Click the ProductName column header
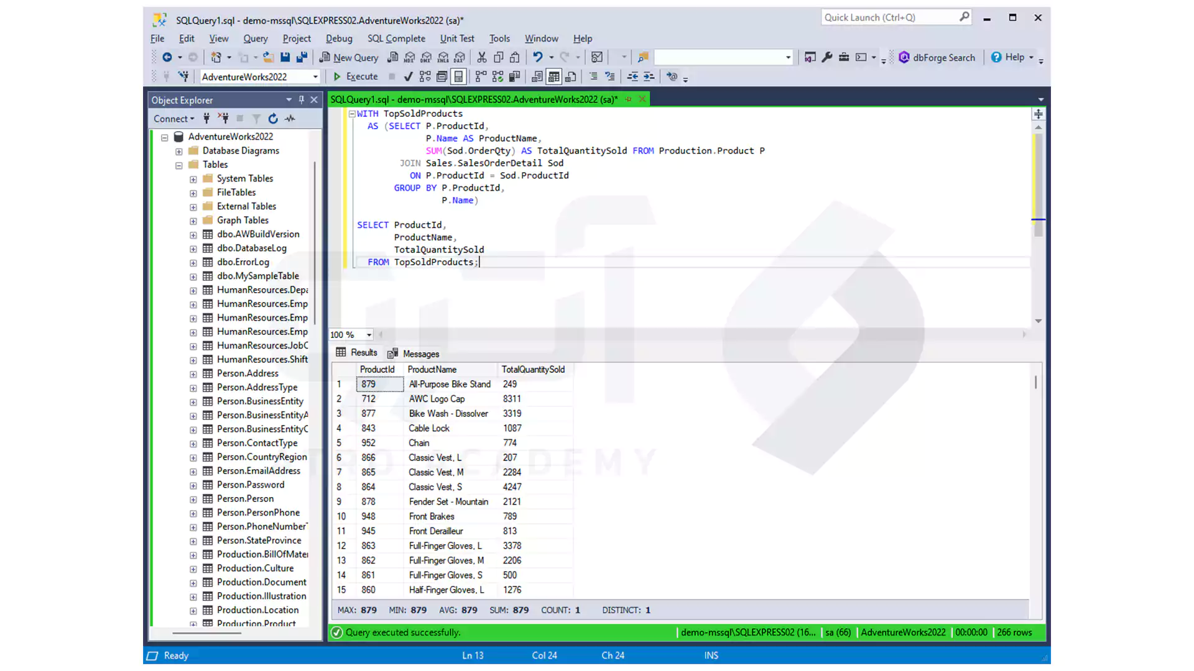The image size is (1194, 671). click(450, 369)
